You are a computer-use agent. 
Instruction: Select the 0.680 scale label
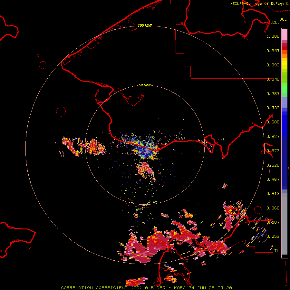pyautogui.click(x=273, y=122)
